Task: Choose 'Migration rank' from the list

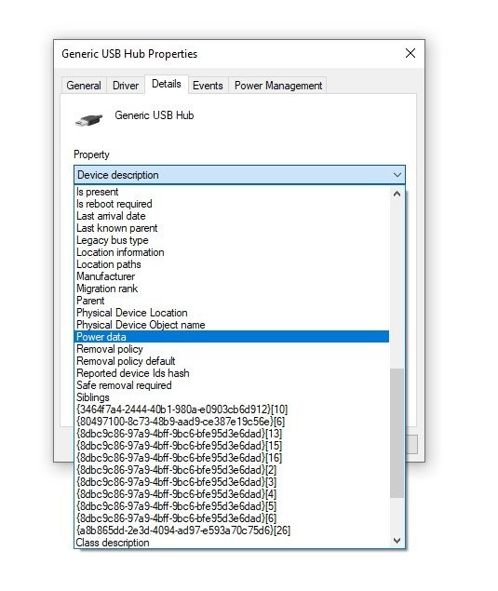Action: coord(232,289)
